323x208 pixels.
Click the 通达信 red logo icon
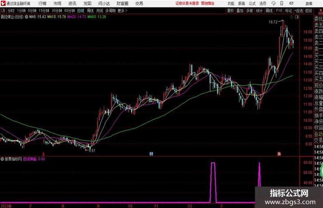coord(3,3)
